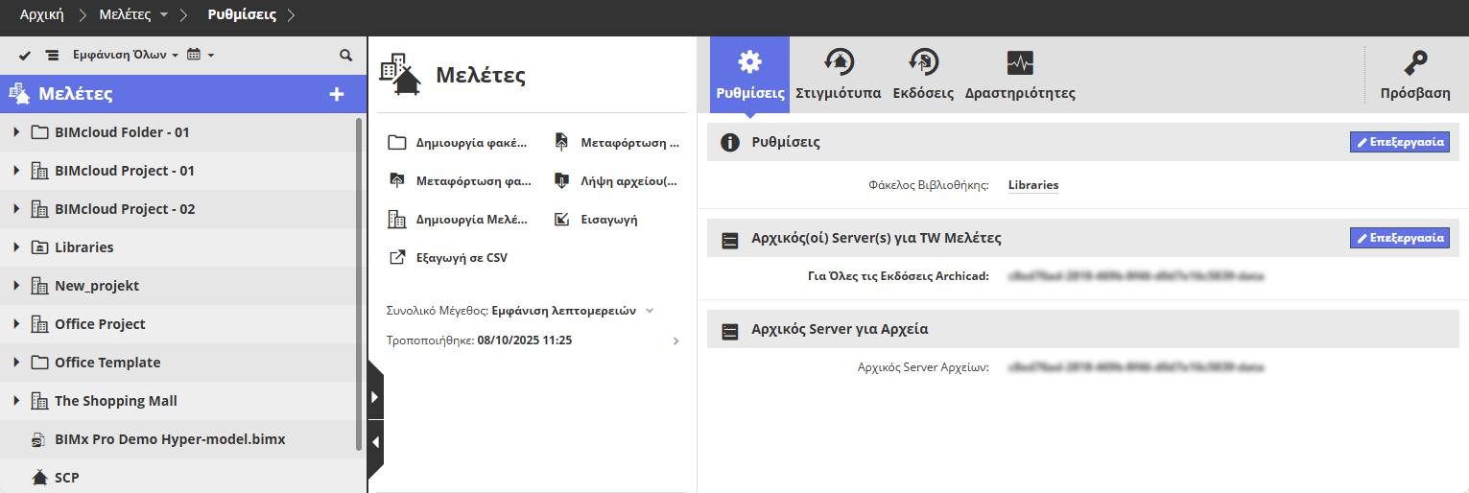Open the Πρόσβαση key icon

pyautogui.click(x=1414, y=64)
